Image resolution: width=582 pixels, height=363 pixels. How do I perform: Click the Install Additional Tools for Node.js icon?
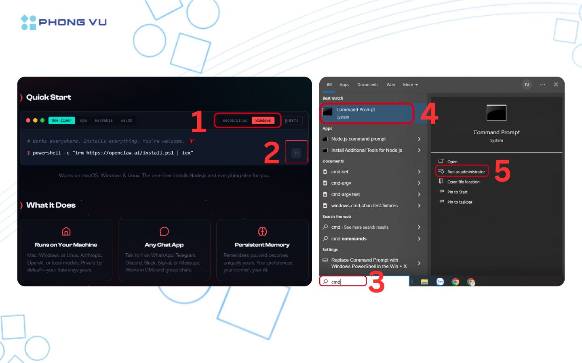(325, 150)
